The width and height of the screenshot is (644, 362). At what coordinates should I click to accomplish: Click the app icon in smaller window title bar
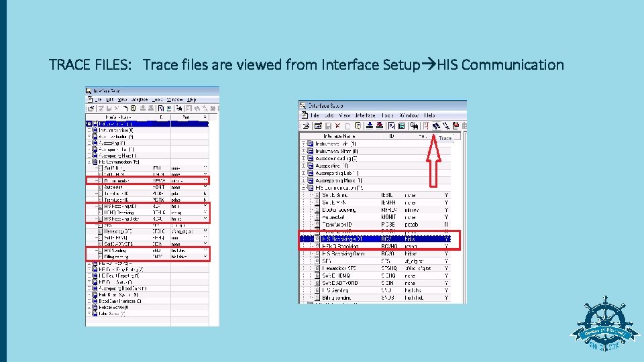click(x=89, y=90)
